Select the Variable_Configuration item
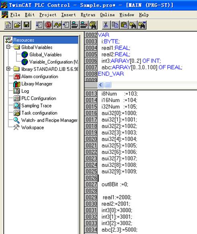197x234 pixels. 53,62
